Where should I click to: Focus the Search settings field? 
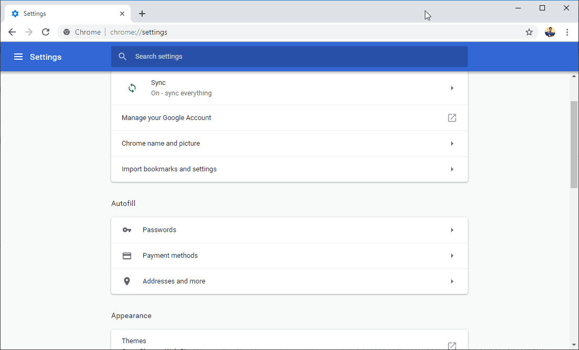tap(290, 57)
